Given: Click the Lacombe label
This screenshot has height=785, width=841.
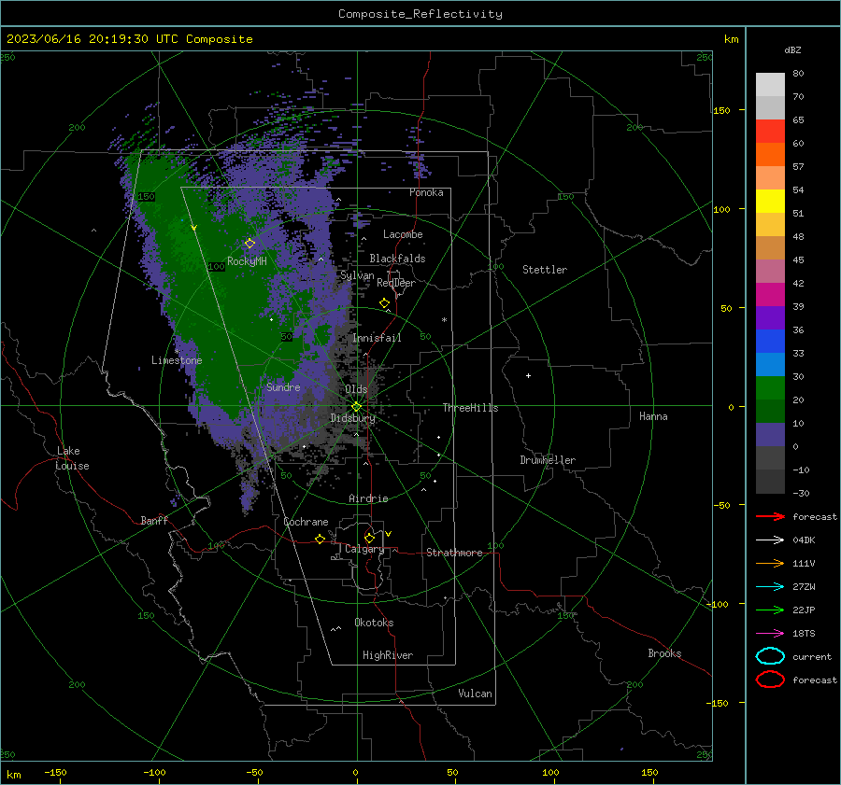Looking at the screenshot, I should click(x=403, y=234).
